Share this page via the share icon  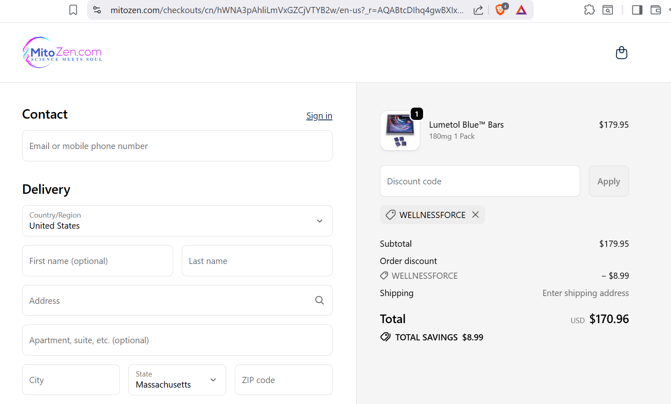pyautogui.click(x=478, y=10)
